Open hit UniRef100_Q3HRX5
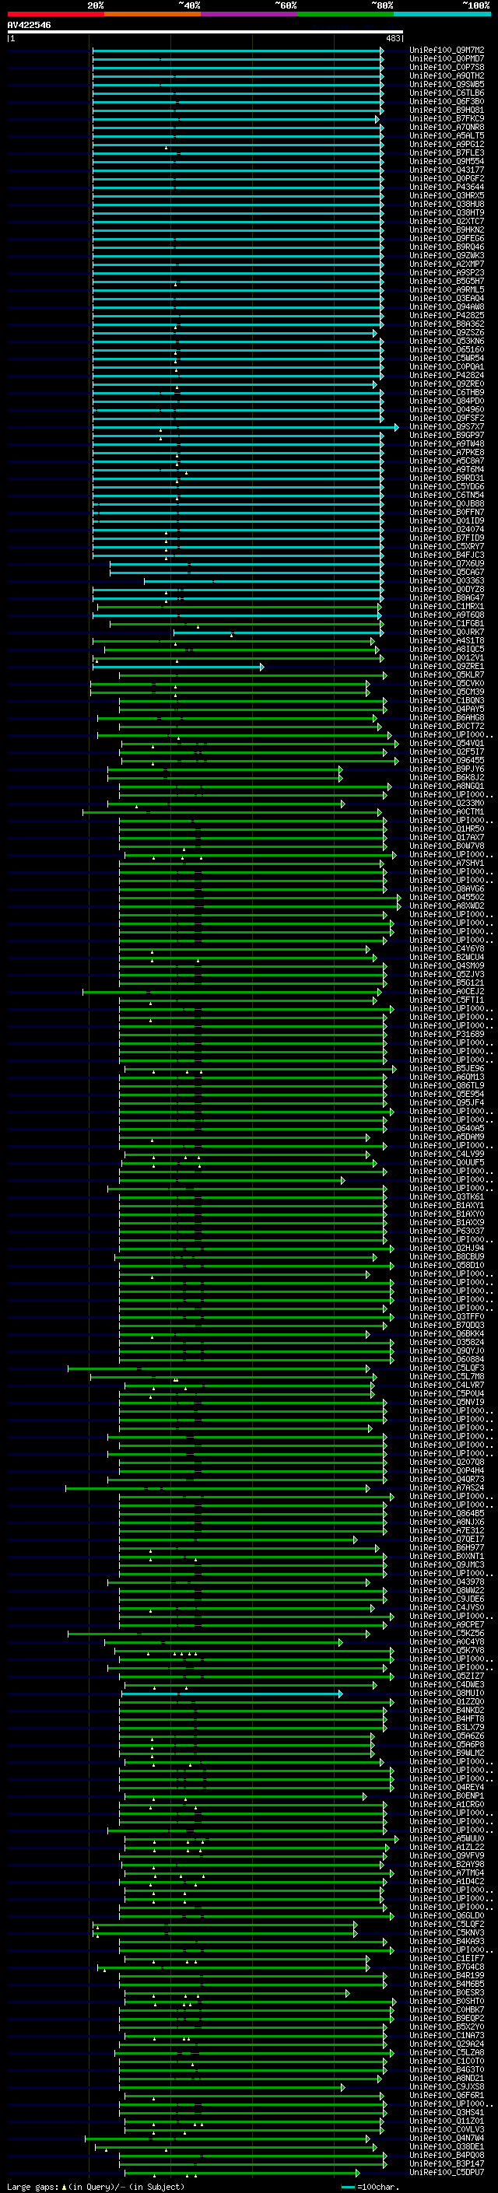The height and width of the screenshot is (2193, 498). tap(447, 195)
